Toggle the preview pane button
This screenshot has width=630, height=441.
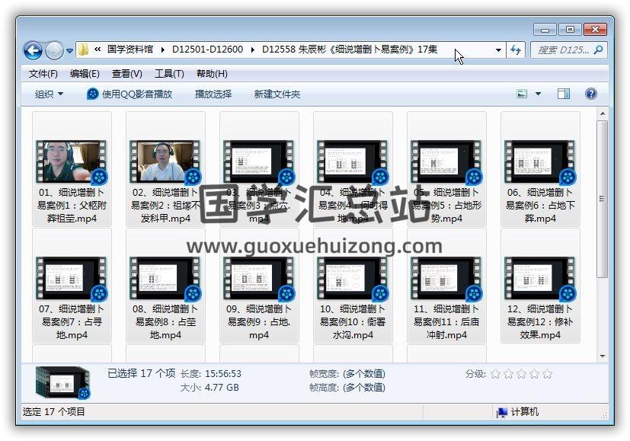pos(564,94)
